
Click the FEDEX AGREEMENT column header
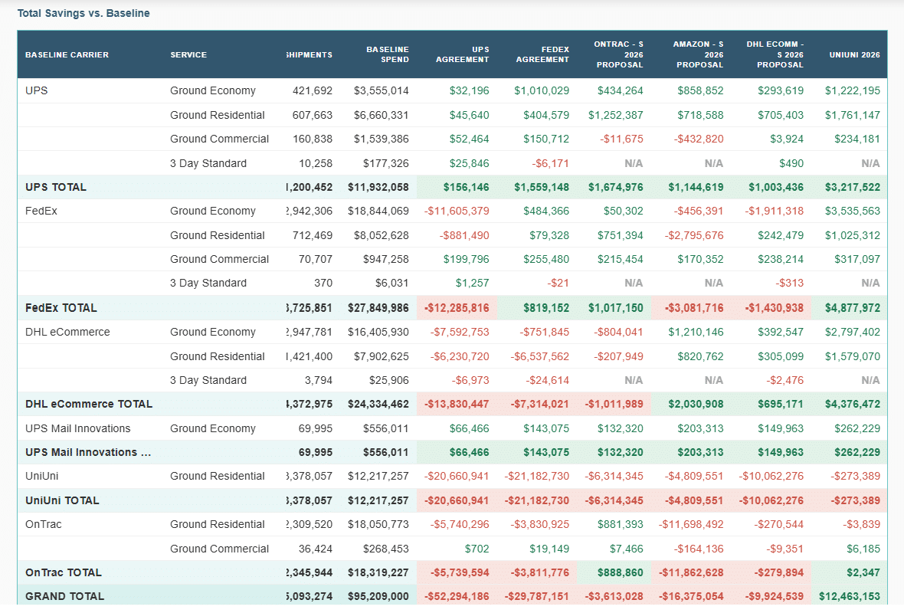coord(542,54)
